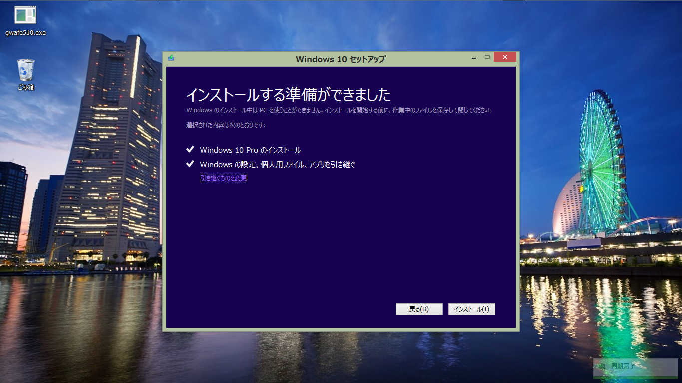Close the Windows 10 セットアップ window
Viewport: 682px width, 383px height.
(x=505, y=57)
